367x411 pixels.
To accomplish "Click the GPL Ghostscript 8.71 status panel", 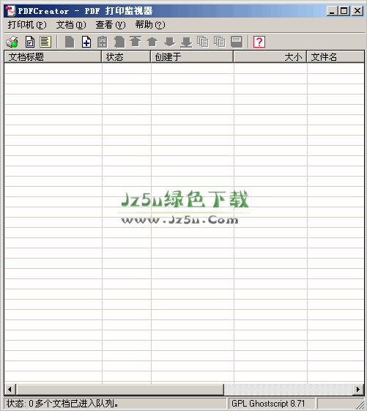I will pyautogui.click(x=271, y=404).
